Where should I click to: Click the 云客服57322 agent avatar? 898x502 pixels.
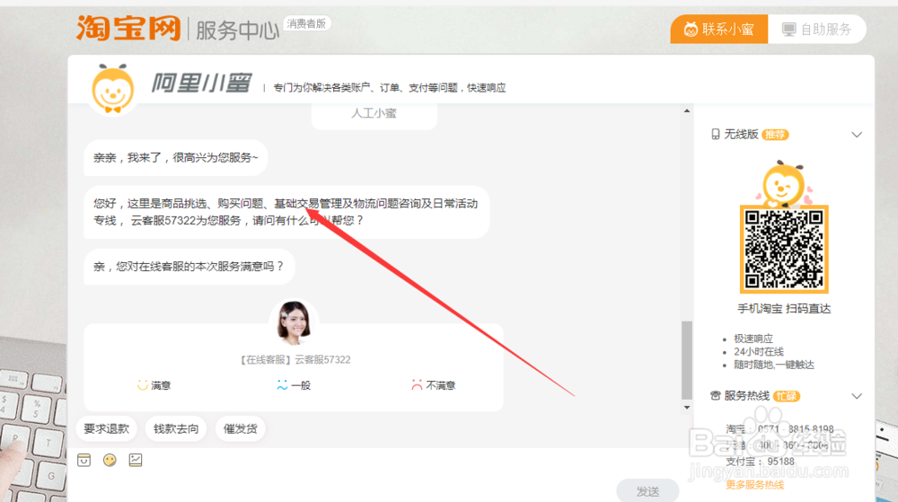[294, 322]
